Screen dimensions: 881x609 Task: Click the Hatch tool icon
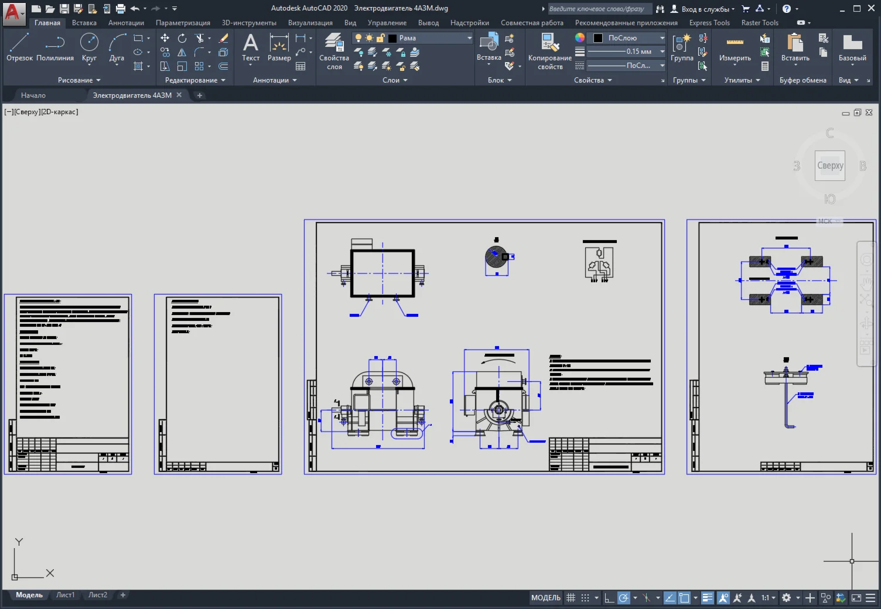click(x=138, y=66)
